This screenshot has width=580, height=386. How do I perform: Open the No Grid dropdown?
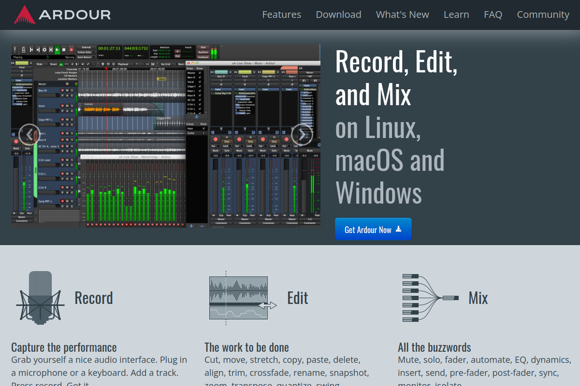(167, 64)
